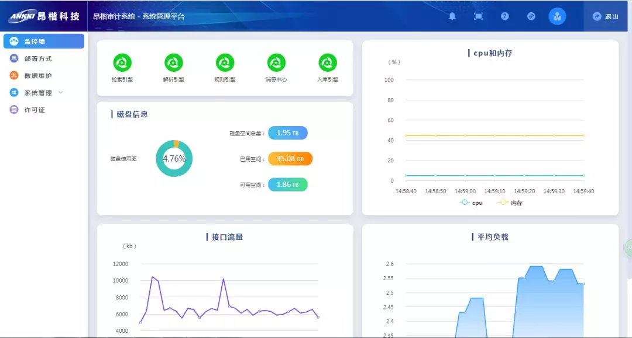632x338 pixels.
Task: Click the 入库引擎 engine status icon
Action: coord(328,62)
